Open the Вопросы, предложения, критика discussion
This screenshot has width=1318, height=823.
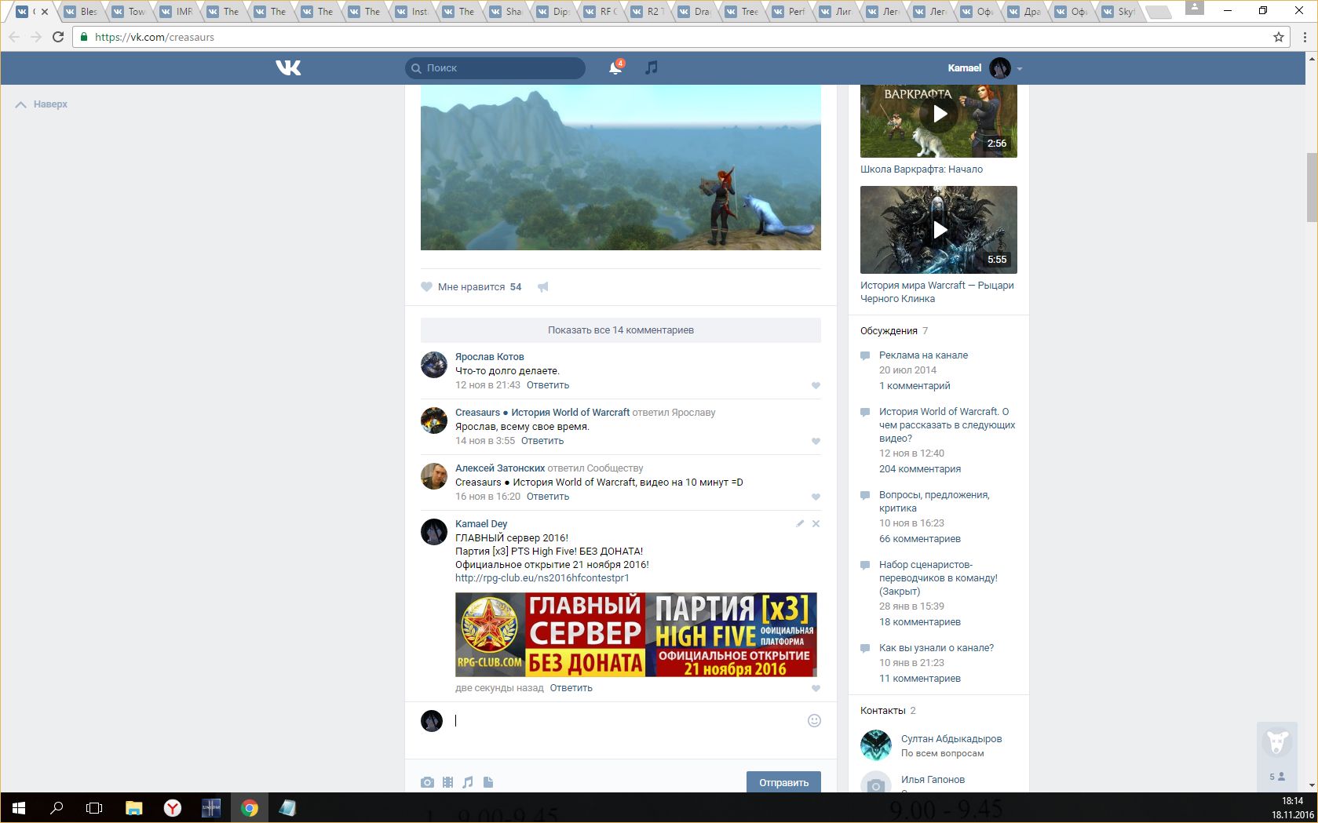(x=934, y=501)
